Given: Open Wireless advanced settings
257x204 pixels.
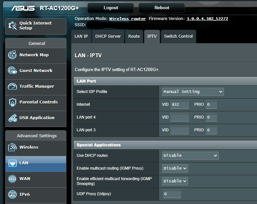Looking at the screenshot, I should tap(36, 148).
